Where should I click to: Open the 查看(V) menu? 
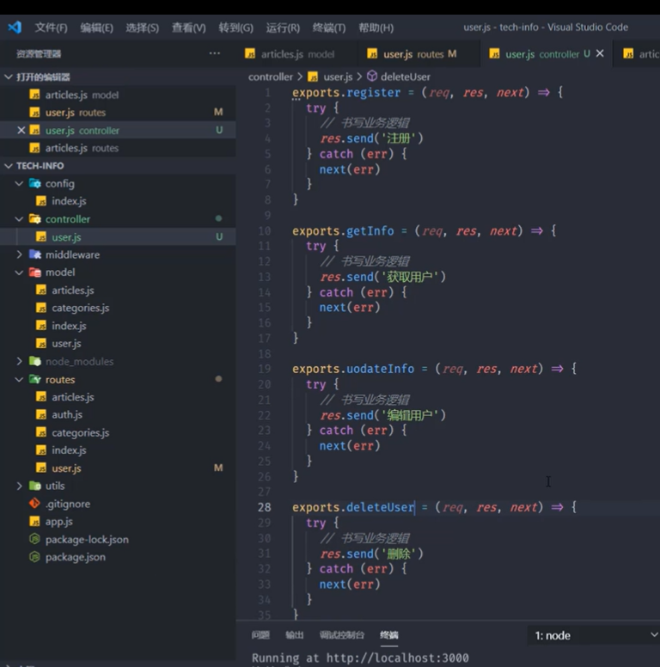tap(188, 28)
